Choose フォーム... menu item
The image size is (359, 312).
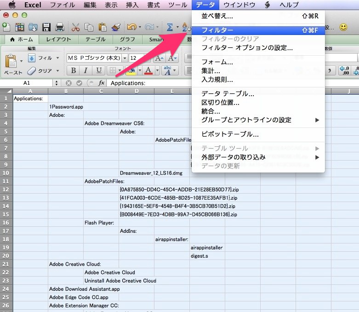pos(258,62)
